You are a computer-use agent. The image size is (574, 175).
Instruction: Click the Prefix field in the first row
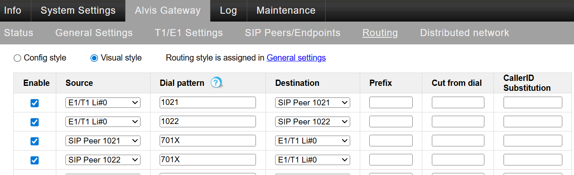(391, 102)
